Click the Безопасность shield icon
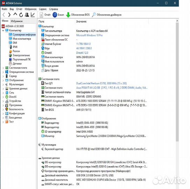The height and width of the screenshot is (189, 190). 7,109
